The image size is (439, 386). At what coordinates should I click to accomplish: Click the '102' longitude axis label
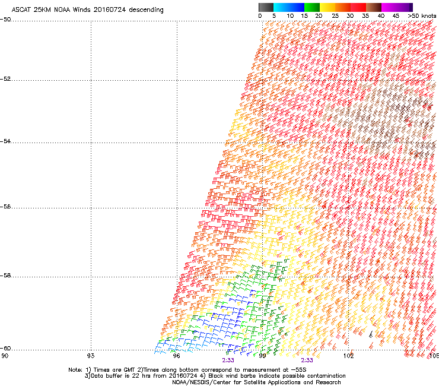348,356
